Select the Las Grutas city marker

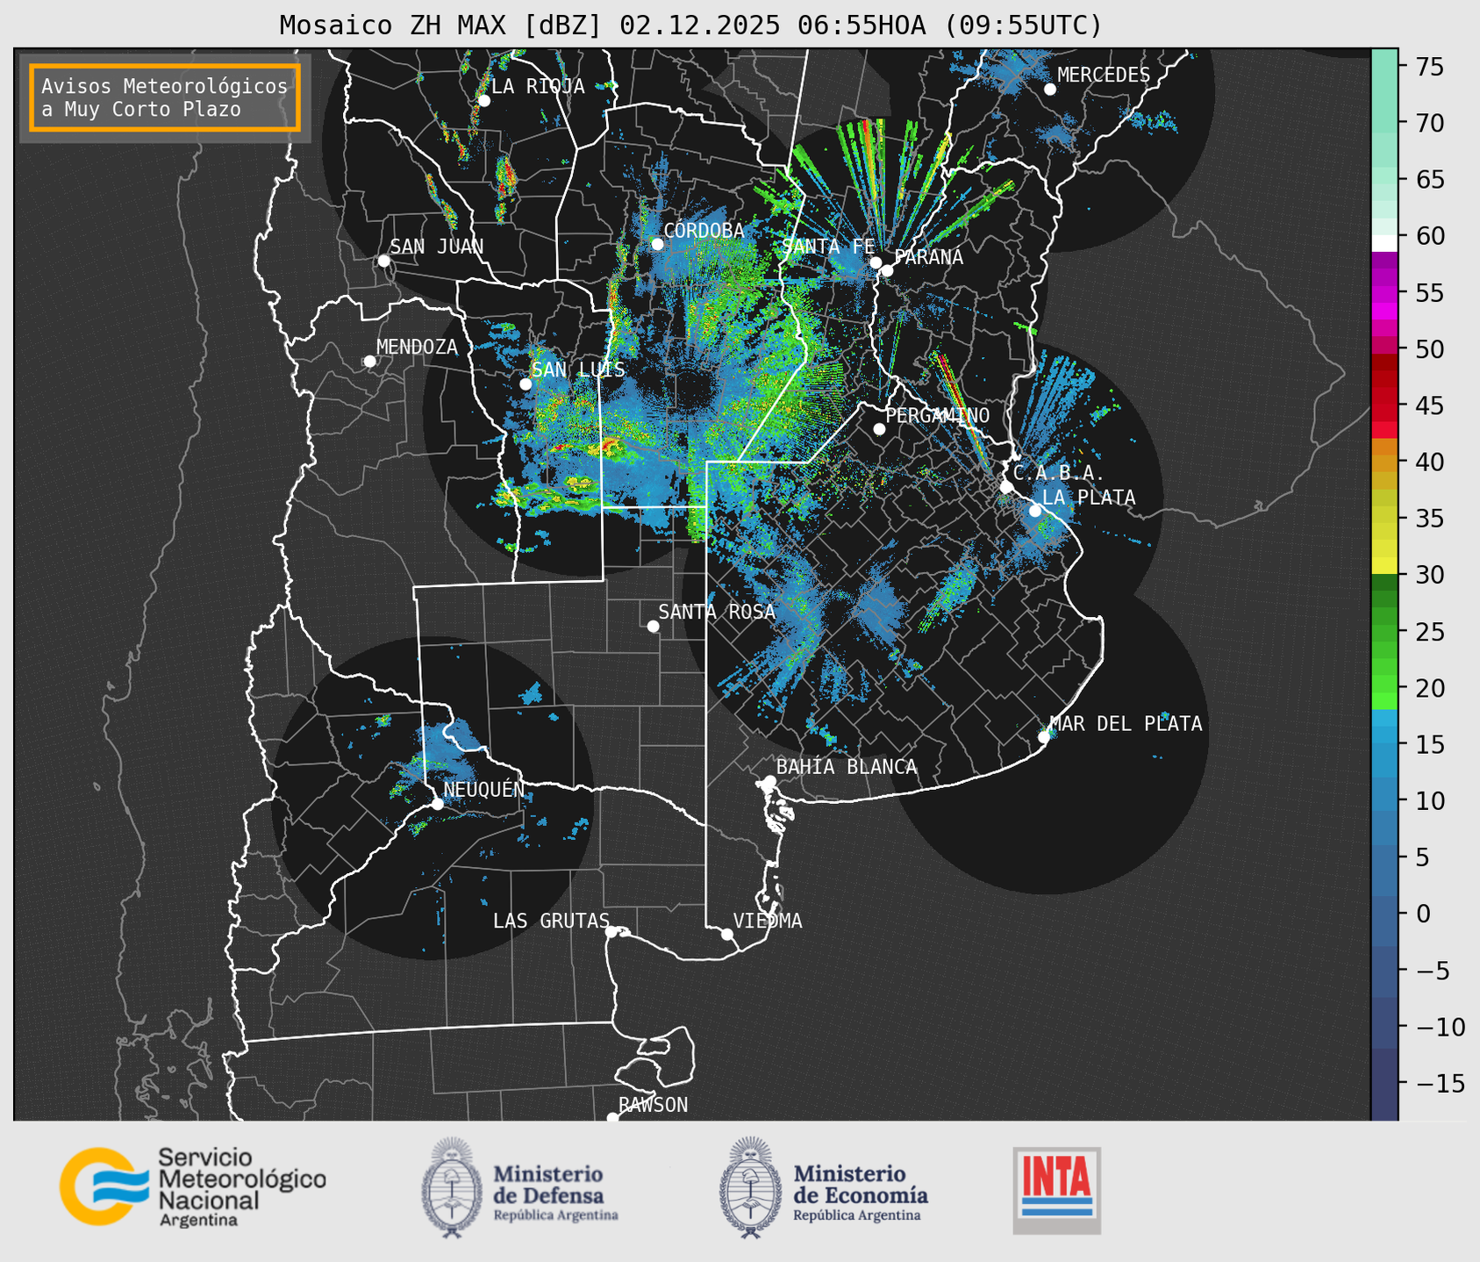[611, 932]
